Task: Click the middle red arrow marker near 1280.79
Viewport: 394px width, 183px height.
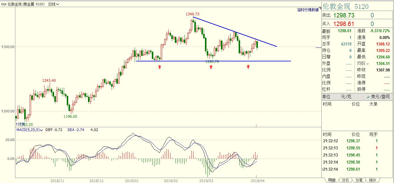Action: 211,67
